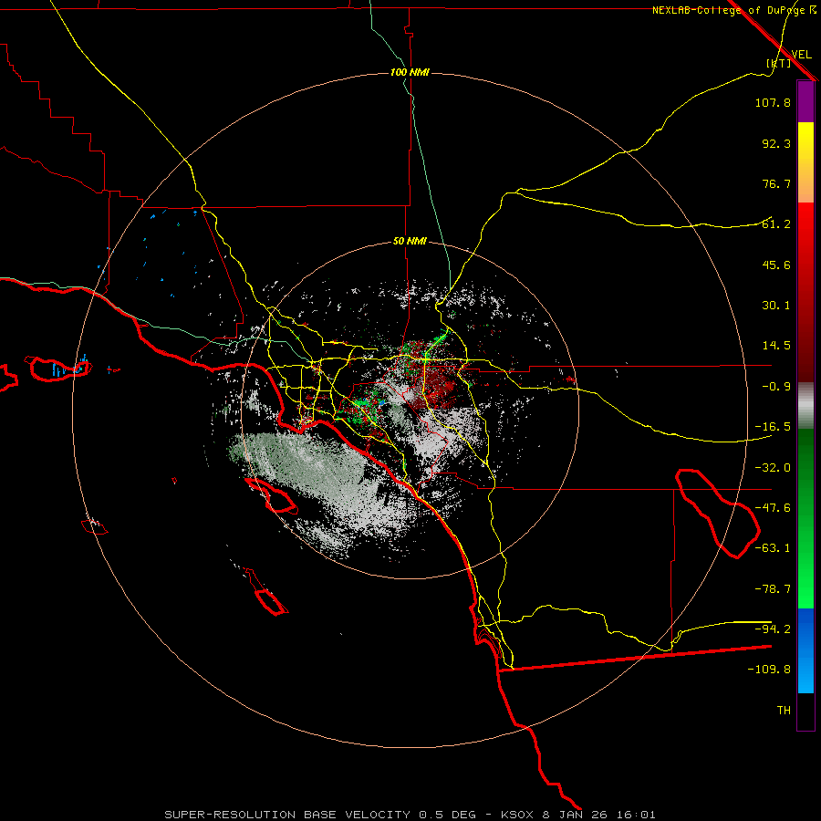Image resolution: width=821 pixels, height=821 pixels.
Task: Select the 61.2 velocity scale value
Action: 776,224
